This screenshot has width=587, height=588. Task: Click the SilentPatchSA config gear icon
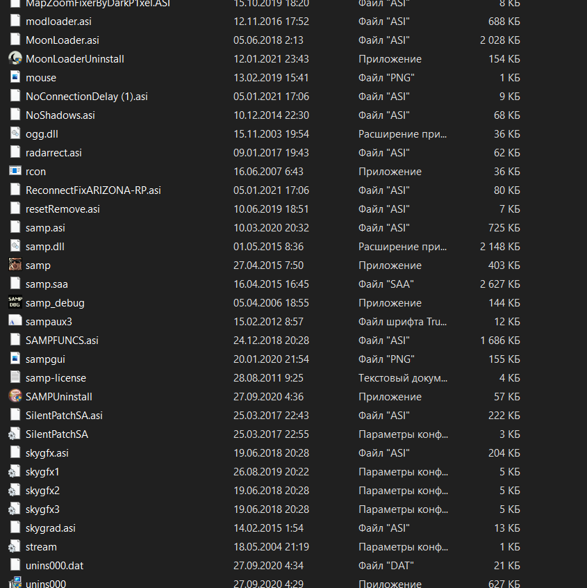15,434
